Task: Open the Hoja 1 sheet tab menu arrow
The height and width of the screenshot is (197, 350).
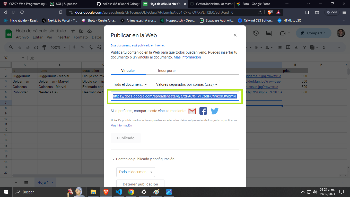Action: coord(52,182)
